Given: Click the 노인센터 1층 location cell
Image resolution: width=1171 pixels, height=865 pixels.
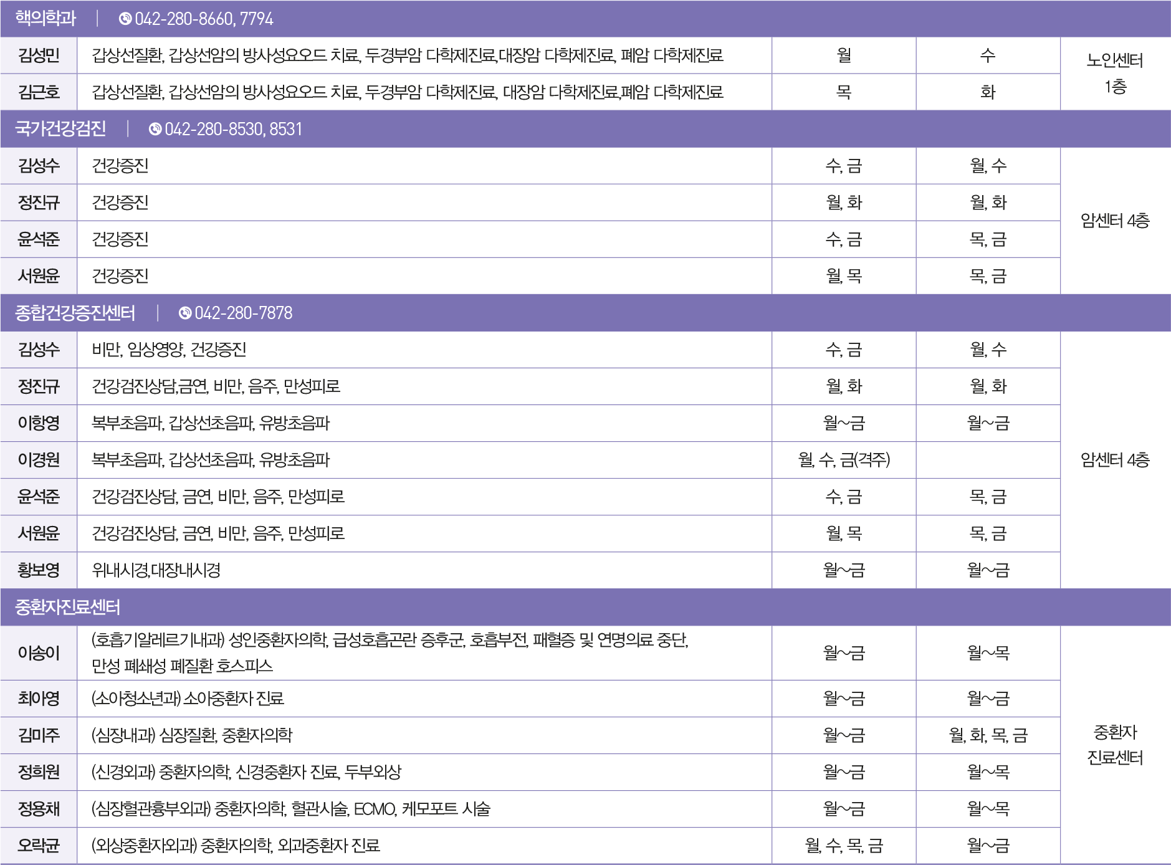Looking at the screenshot, I should pos(1115,74).
